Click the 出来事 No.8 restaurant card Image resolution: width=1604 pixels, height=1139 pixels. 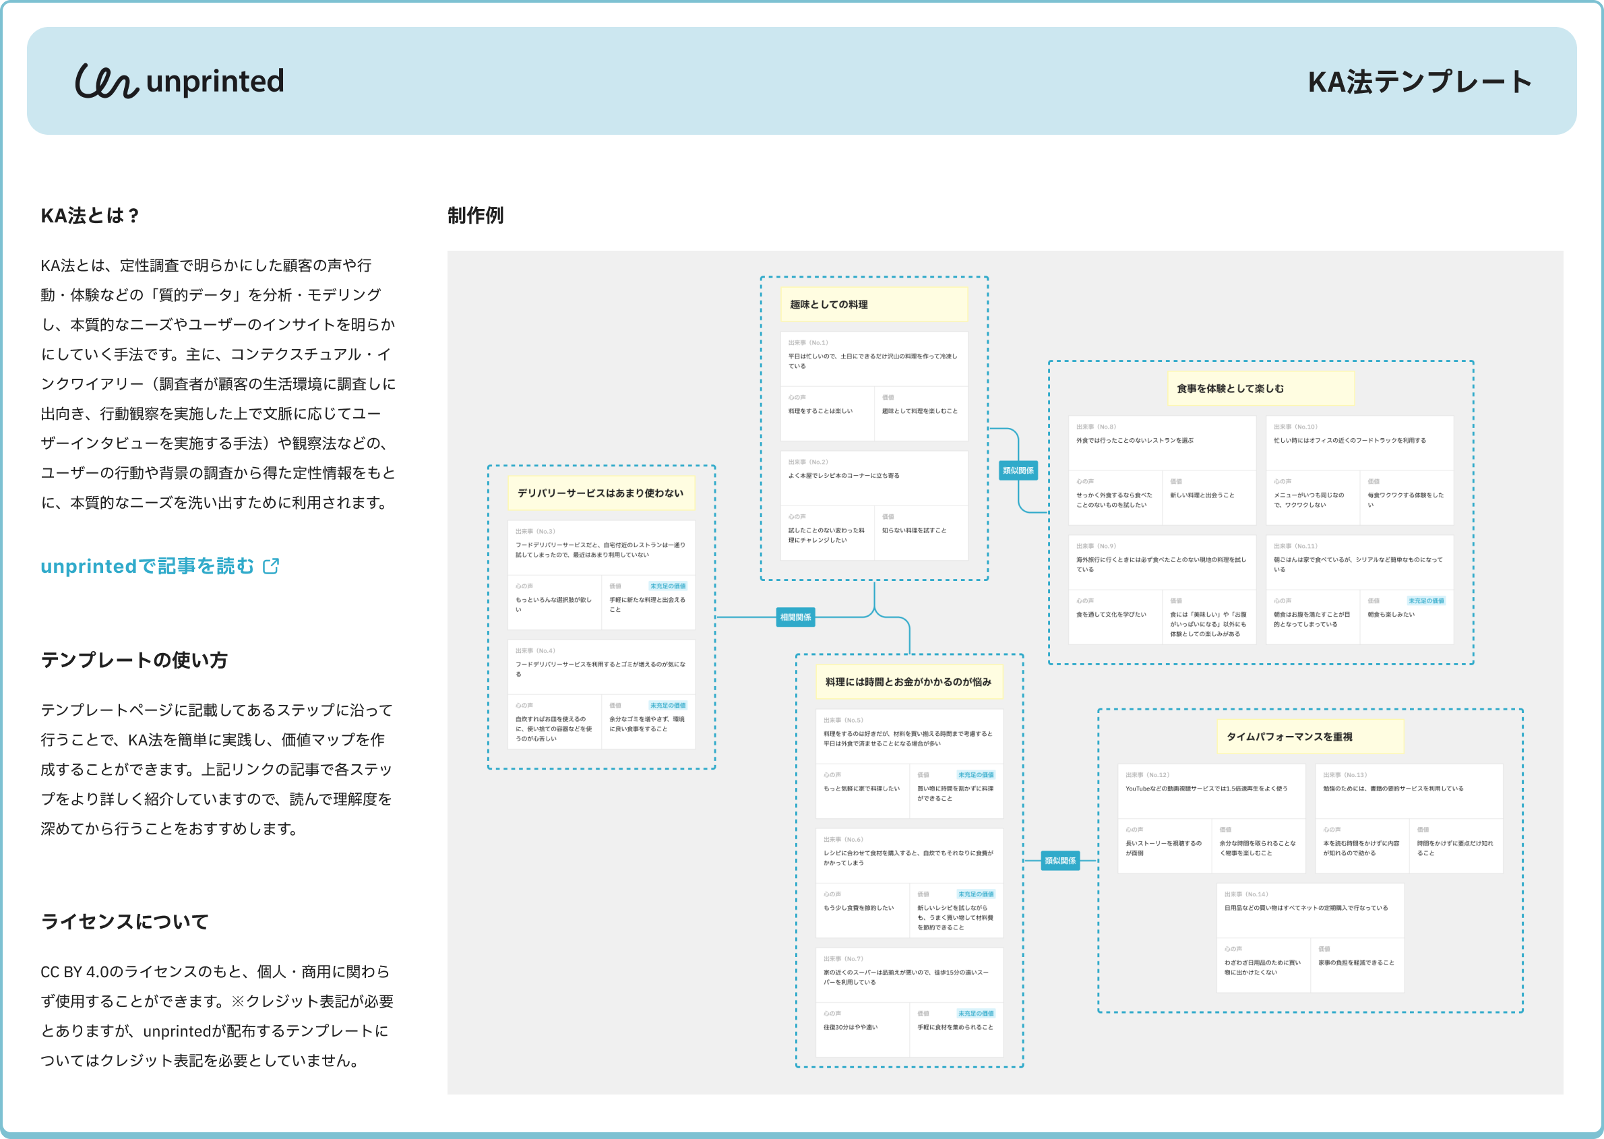(1161, 442)
